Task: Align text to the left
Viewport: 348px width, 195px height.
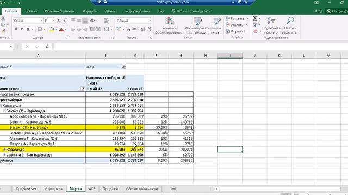Action: coord(73,29)
